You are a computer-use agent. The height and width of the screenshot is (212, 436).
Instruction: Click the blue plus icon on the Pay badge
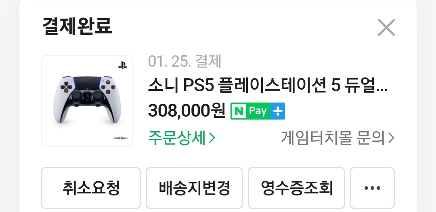point(277,111)
